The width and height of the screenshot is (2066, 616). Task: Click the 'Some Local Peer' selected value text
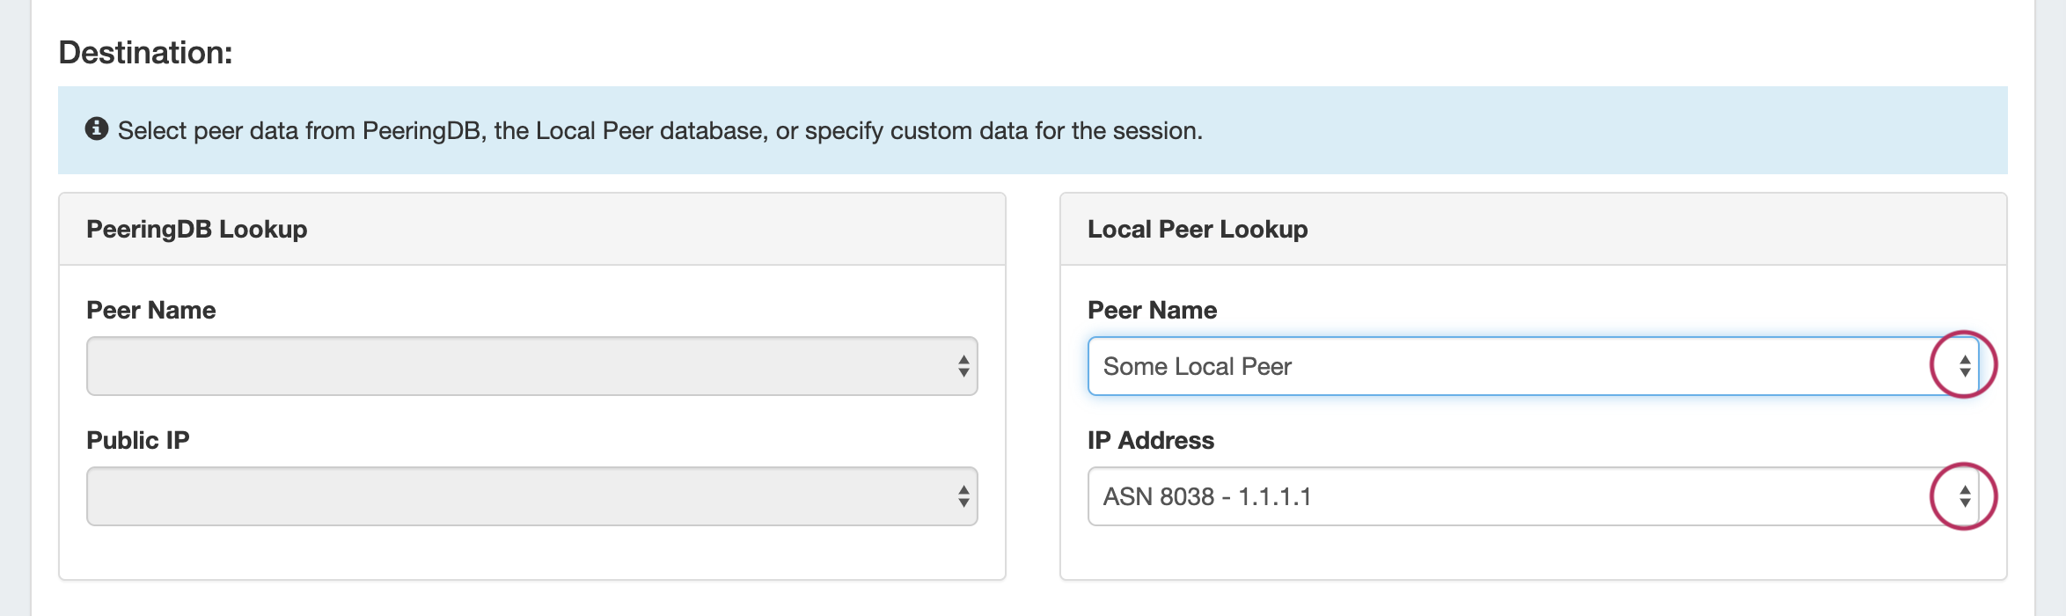[x=1197, y=367]
